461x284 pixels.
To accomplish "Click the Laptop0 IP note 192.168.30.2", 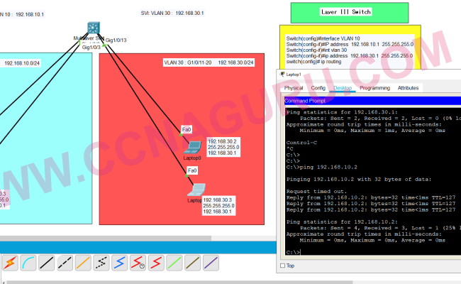I will point(223,147).
